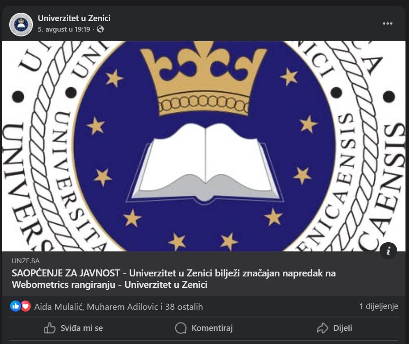Click the UNZE.BA source domain label
Viewport: 409px width, 344px height.
pyautogui.click(x=25, y=261)
